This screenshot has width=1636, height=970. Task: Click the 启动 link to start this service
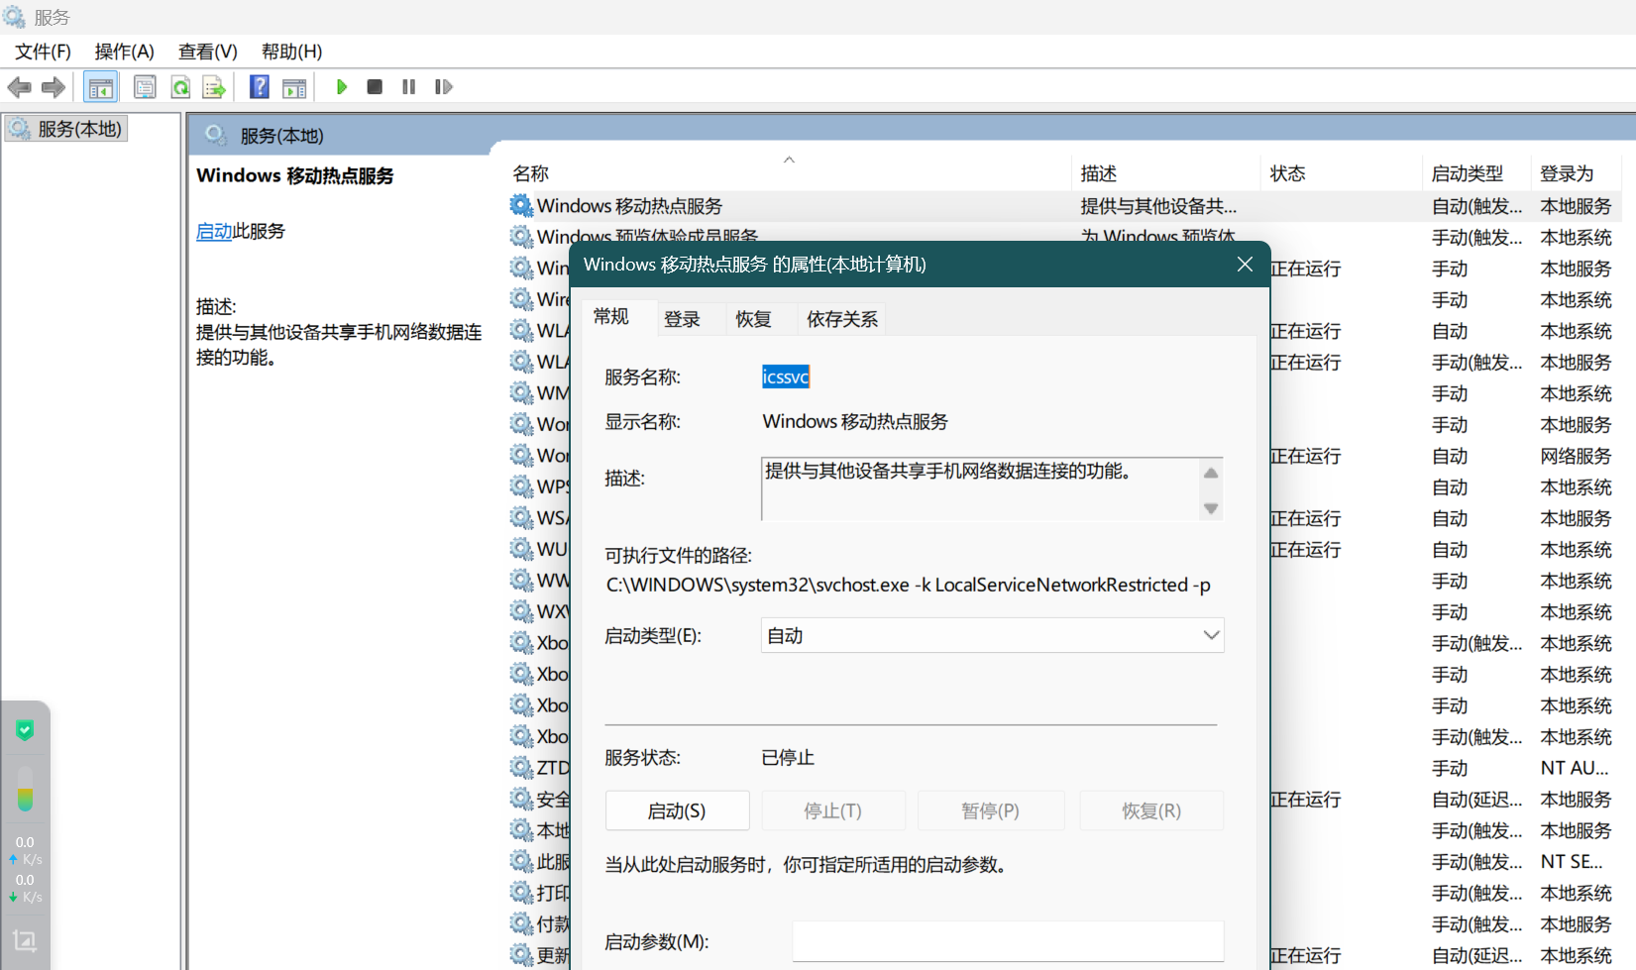214,231
